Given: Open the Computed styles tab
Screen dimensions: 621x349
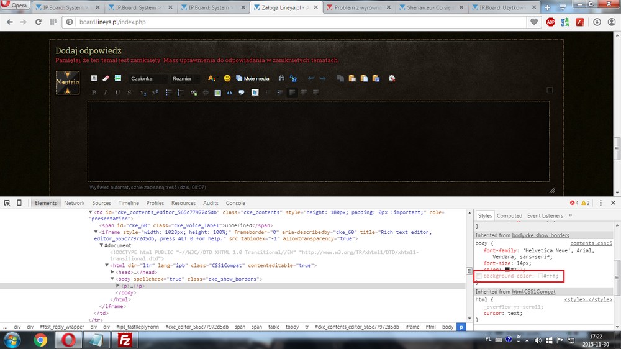Looking at the screenshot, I should (x=509, y=216).
